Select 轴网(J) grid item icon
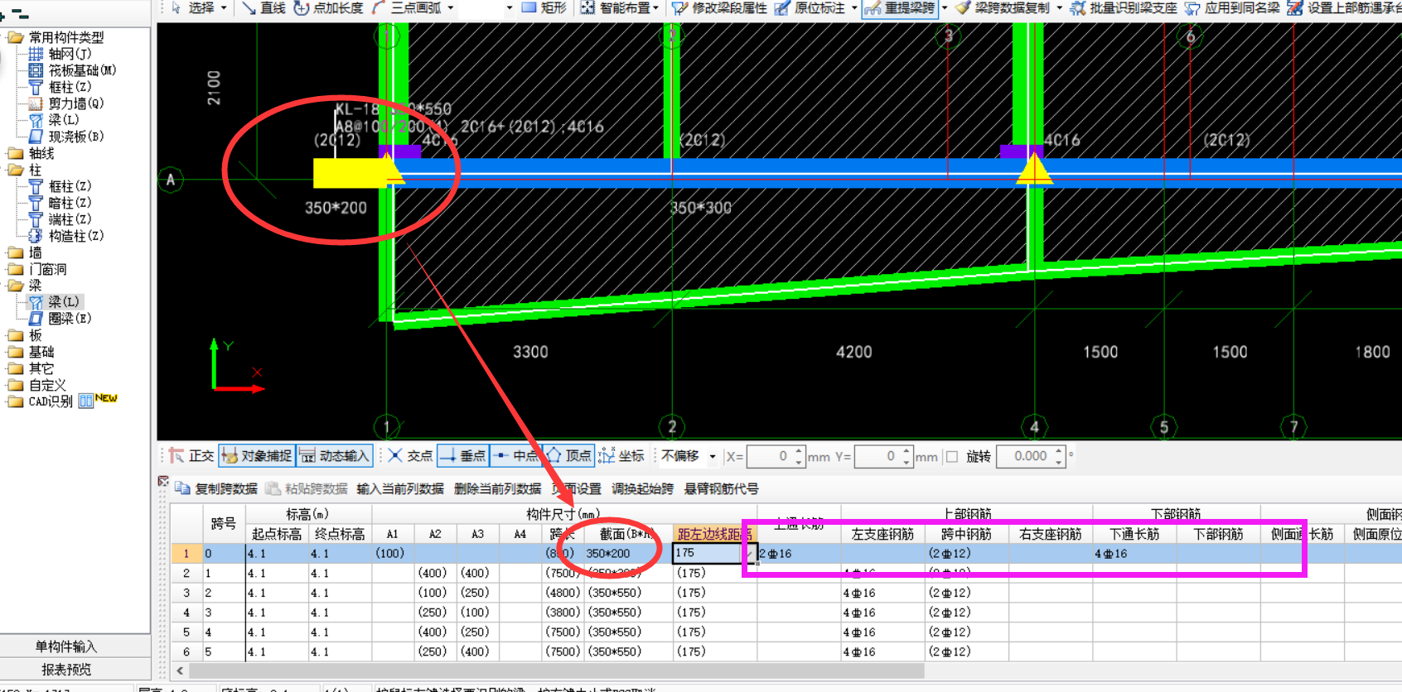This screenshot has width=1402, height=692. 36,54
